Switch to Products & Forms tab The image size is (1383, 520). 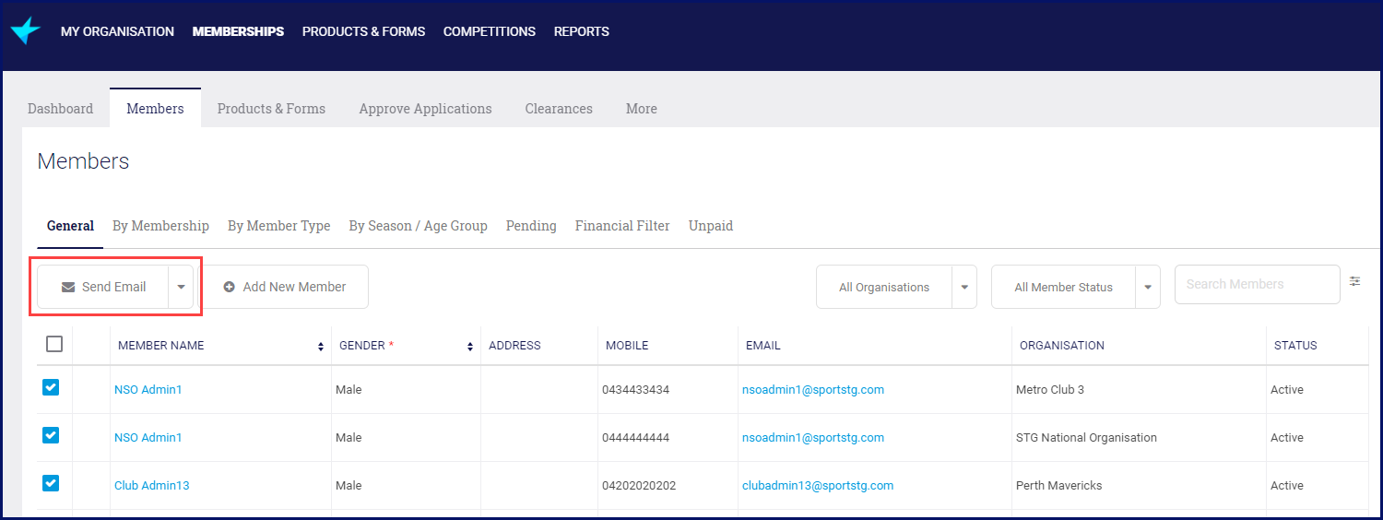tap(271, 109)
